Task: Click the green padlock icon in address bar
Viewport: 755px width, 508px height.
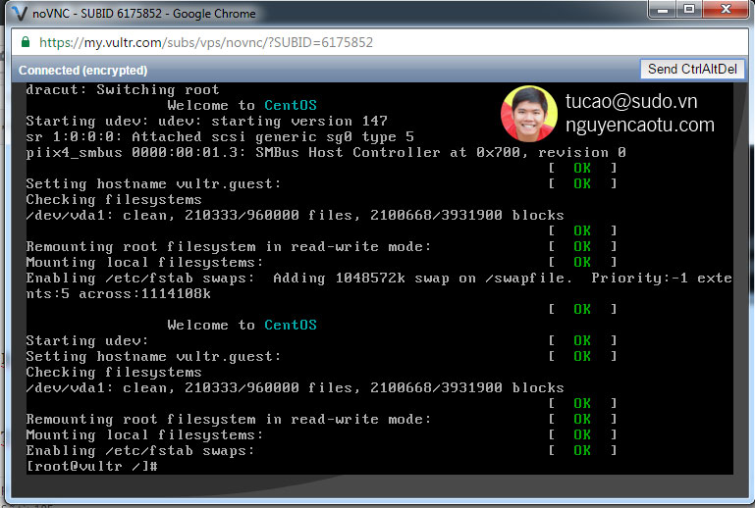Action: point(25,43)
